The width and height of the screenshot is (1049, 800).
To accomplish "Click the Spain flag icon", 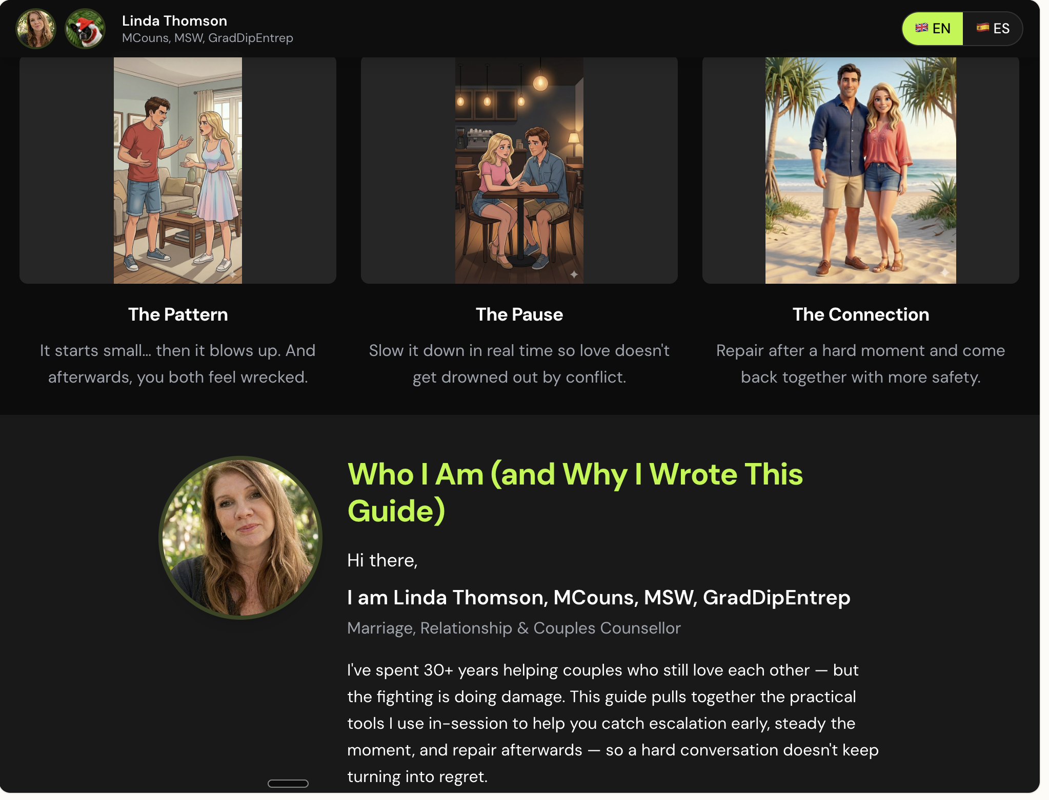I will [982, 28].
